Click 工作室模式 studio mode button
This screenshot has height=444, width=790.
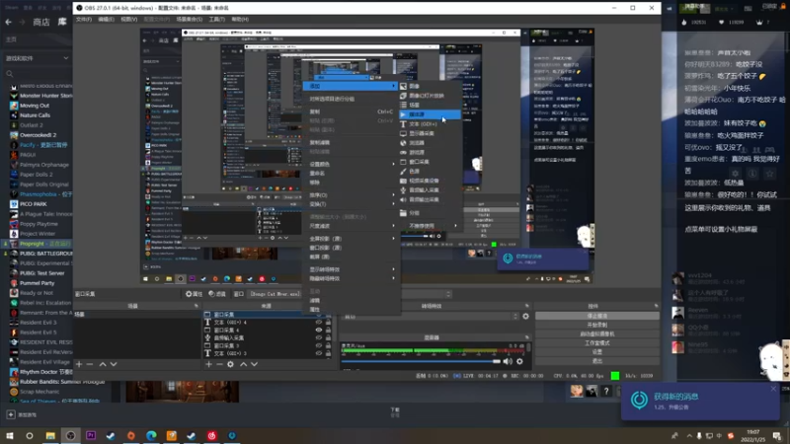click(x=597, y=343)
